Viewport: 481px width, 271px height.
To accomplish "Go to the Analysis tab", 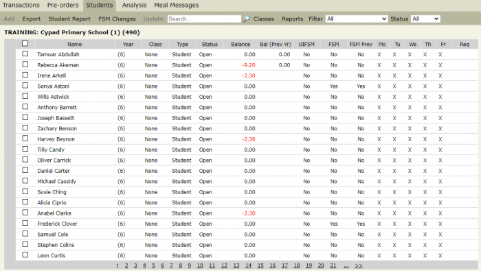I will [x=134, y=5].
